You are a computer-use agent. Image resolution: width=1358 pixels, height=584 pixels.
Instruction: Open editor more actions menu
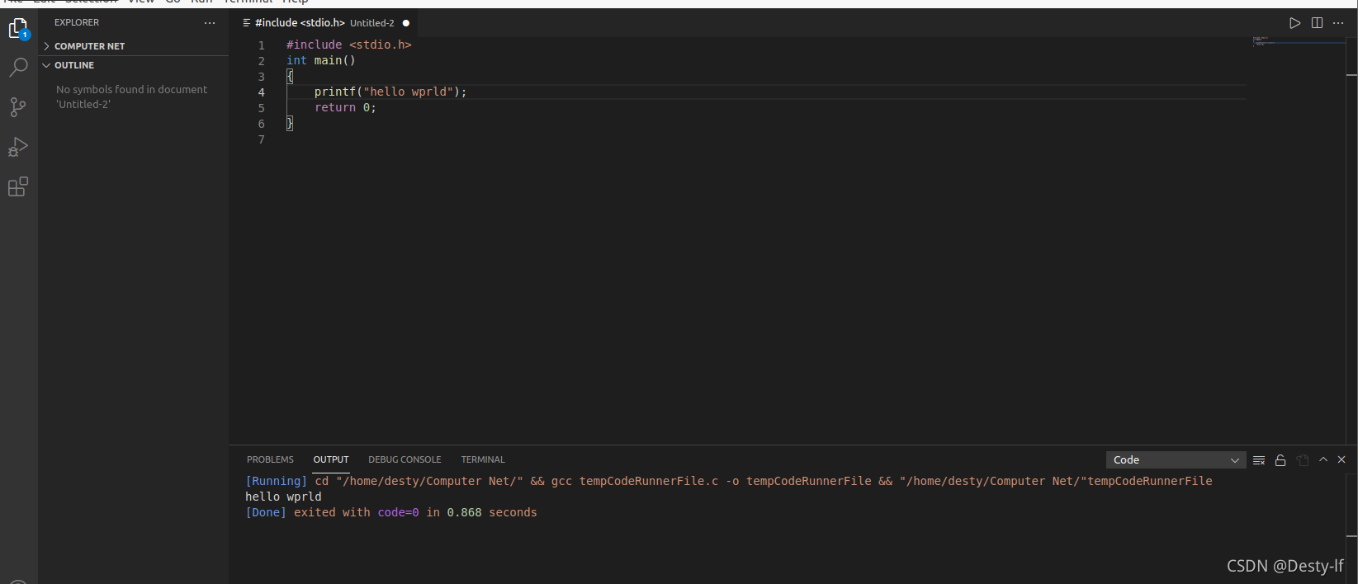coord(1338,23)
